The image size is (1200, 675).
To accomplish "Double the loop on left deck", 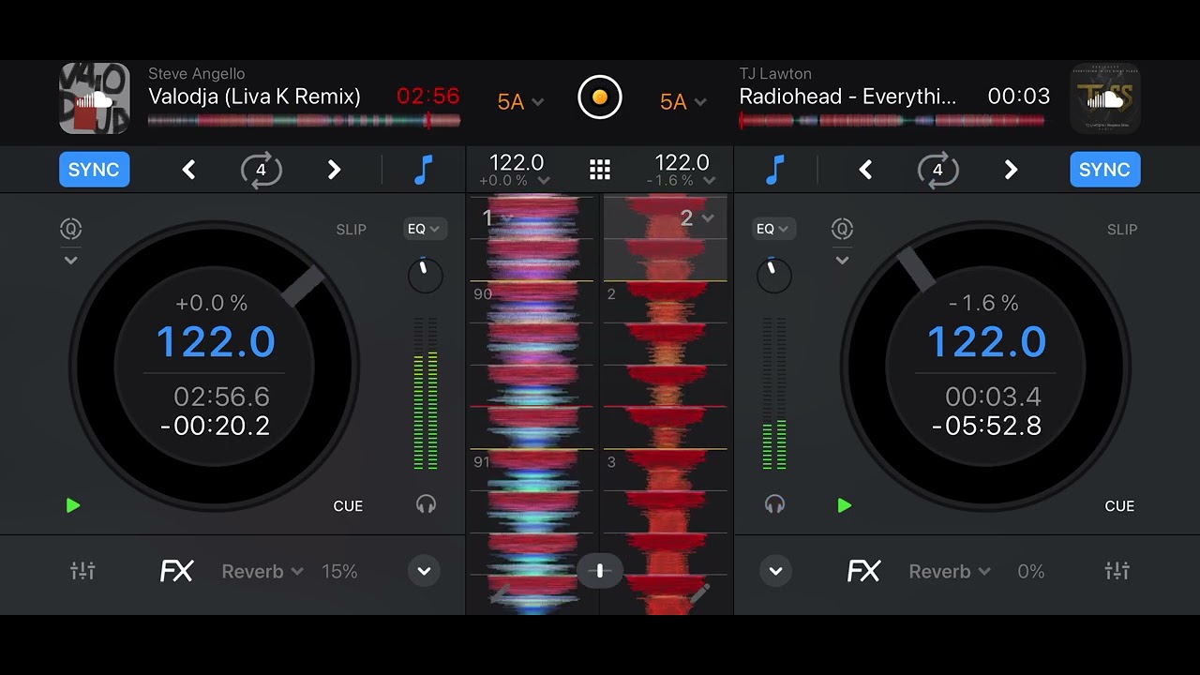I will coord(334,170).
